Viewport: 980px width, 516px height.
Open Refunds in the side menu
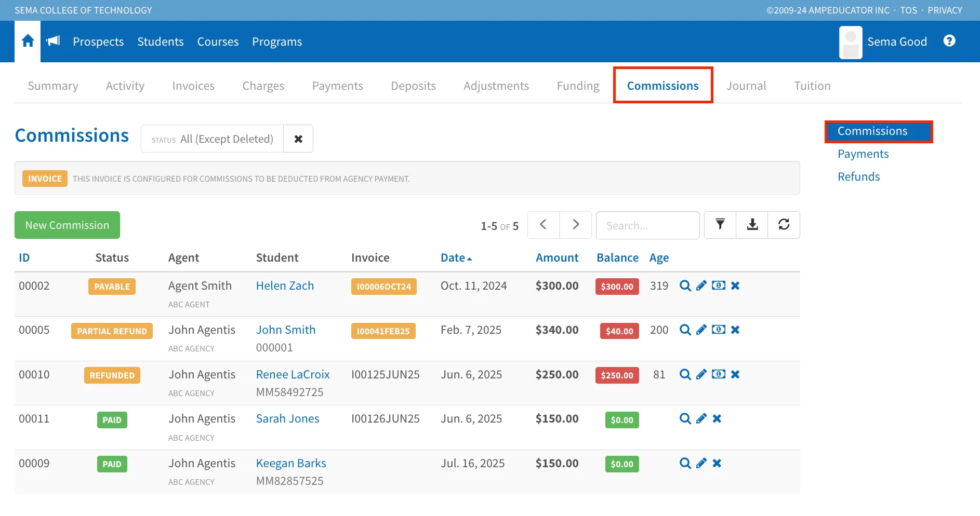pos(858,176)
